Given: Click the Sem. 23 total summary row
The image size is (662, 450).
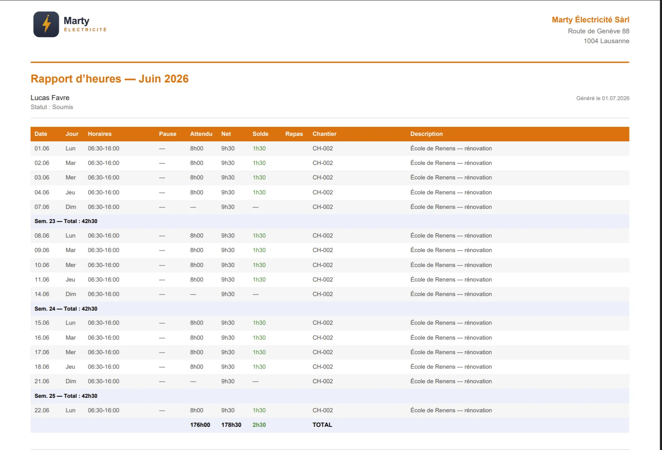Looking at the screenshot, I should coord(330,221).
